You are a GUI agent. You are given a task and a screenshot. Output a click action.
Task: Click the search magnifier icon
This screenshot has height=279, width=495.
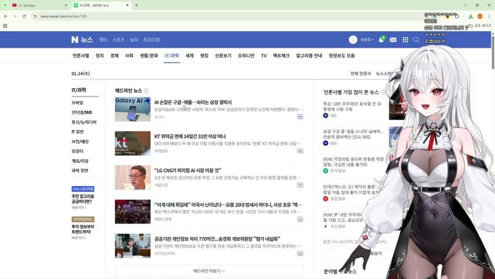416,40
